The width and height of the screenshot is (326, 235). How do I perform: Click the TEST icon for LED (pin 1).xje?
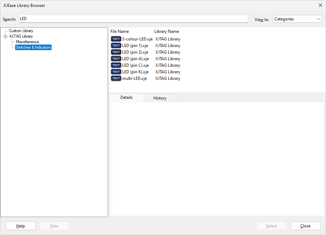[116, 46]
